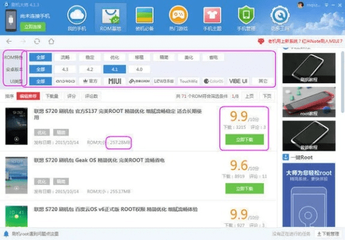Screen dimensions: 345x240
Task: Filter UI type by VIBE UI logo
Action: pos(238,81)
